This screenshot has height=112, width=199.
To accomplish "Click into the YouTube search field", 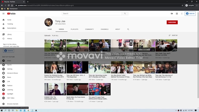I will (x=92, y=13).
